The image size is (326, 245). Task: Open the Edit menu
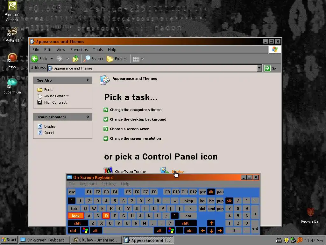48,49
